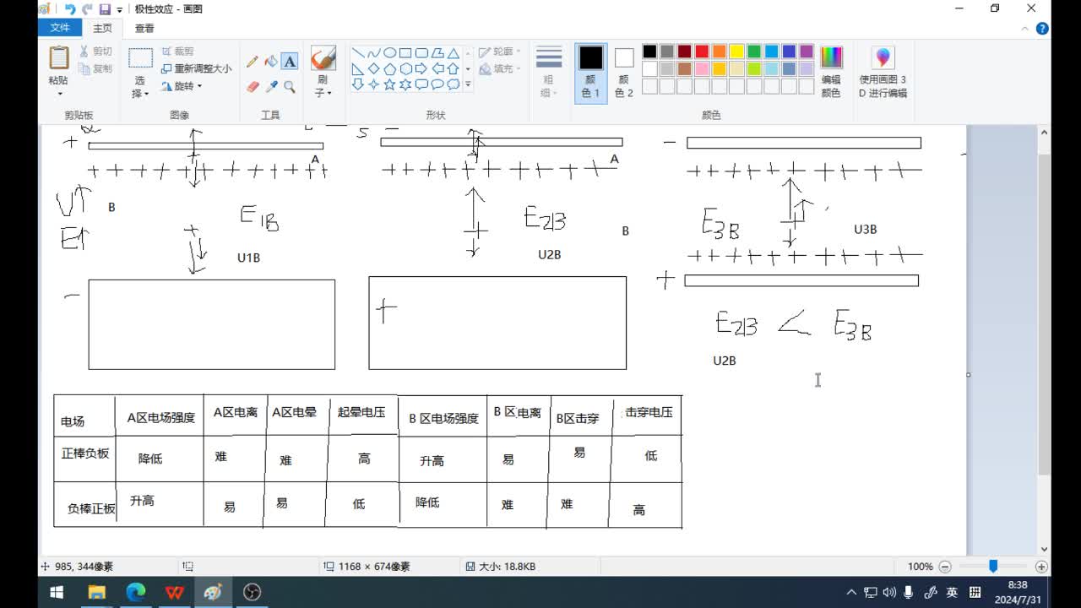The image size is (1081, 608).
Task: Click the Copy (复制) button
Action: click(95, 68)
